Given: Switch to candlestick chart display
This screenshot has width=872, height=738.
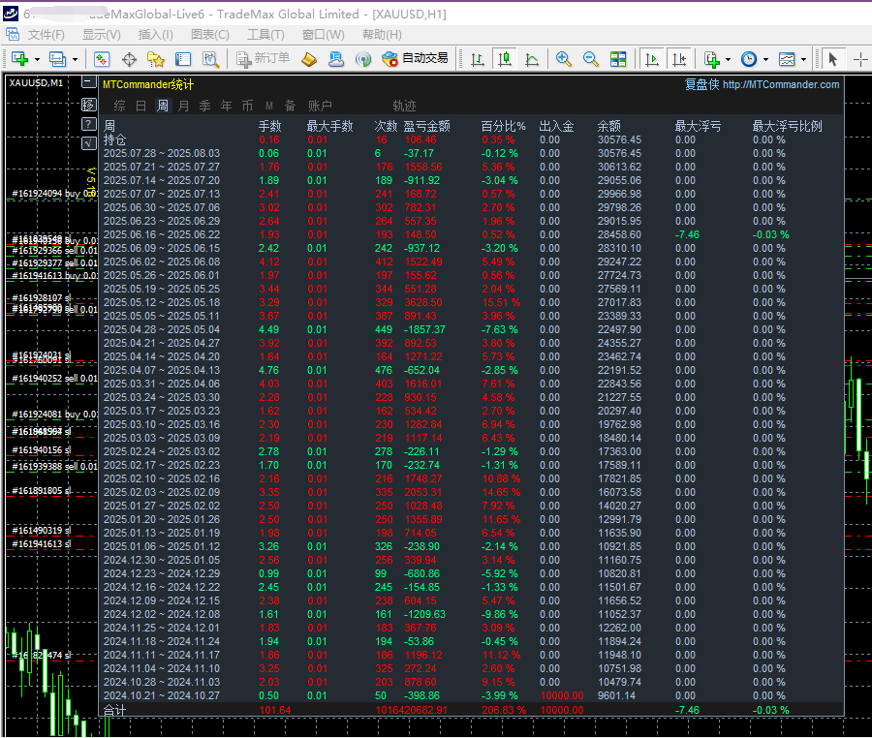Looking at the screenshot, I should click(x=505, y=59).
